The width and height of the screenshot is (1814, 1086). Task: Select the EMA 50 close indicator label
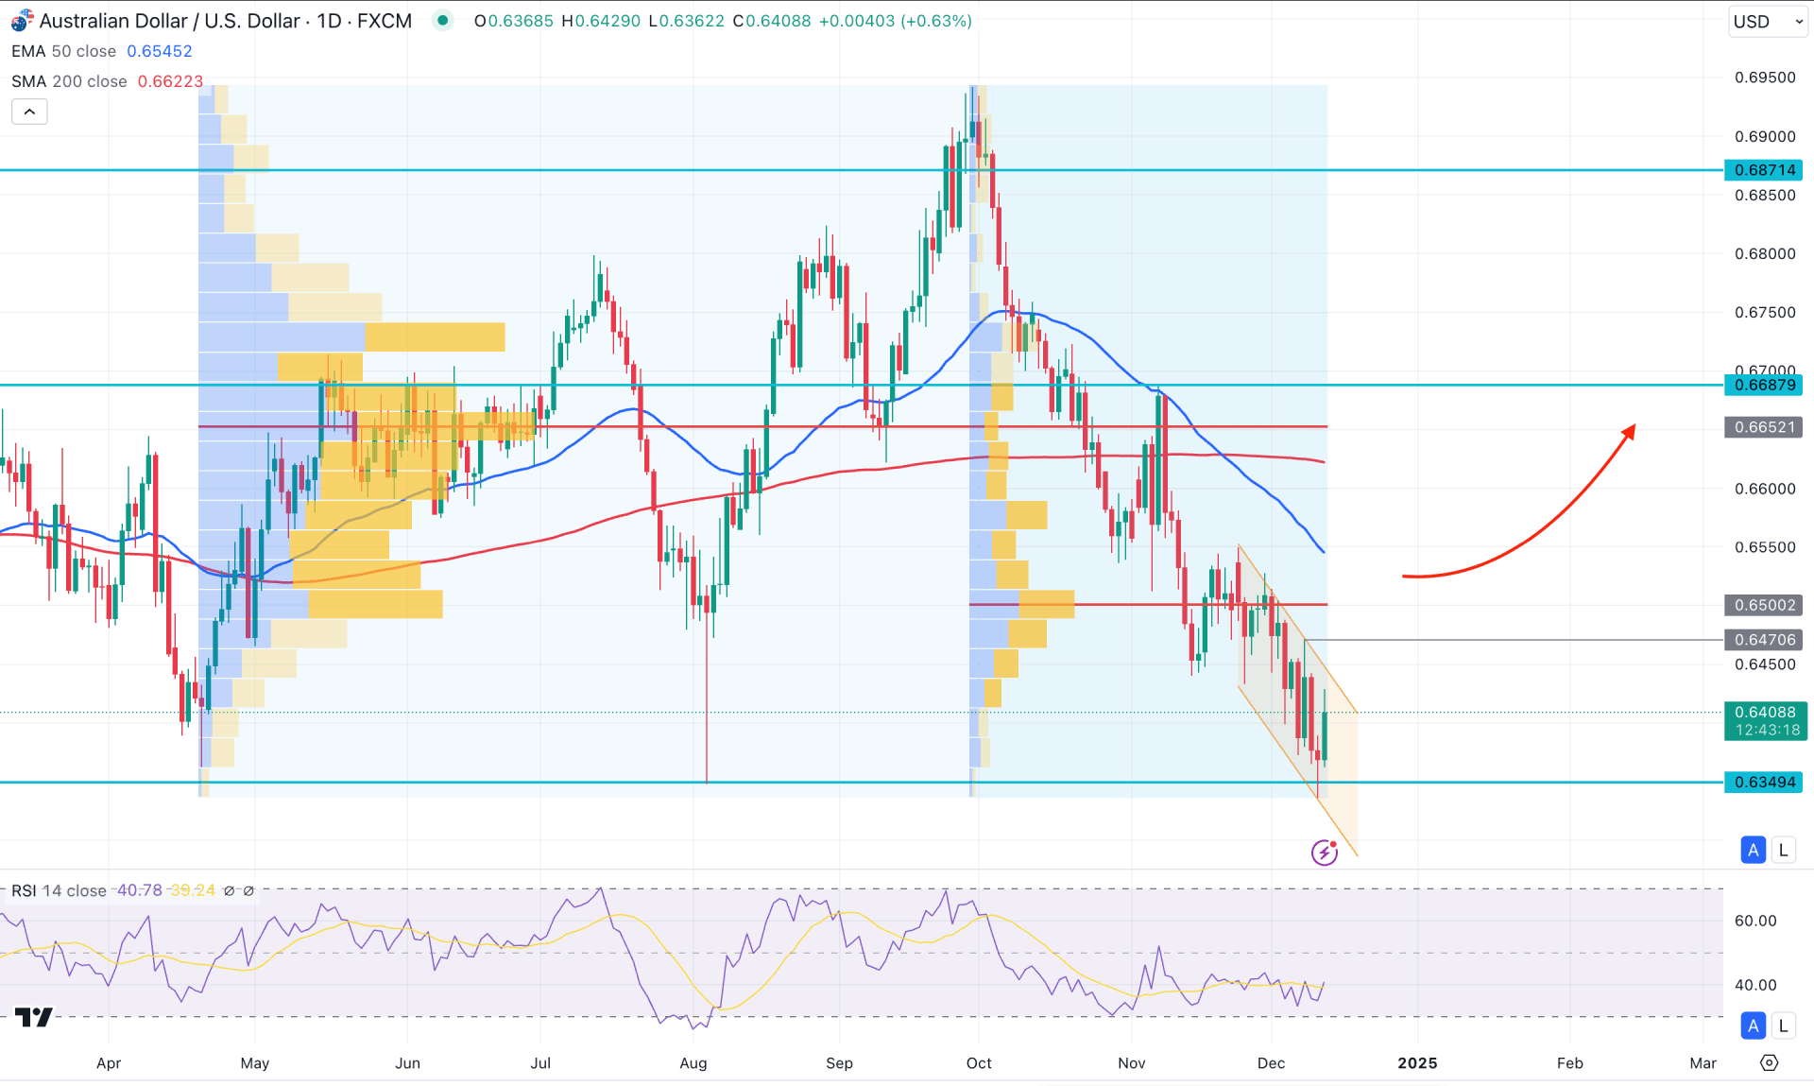pyautogui.click(x=63, y=51)
